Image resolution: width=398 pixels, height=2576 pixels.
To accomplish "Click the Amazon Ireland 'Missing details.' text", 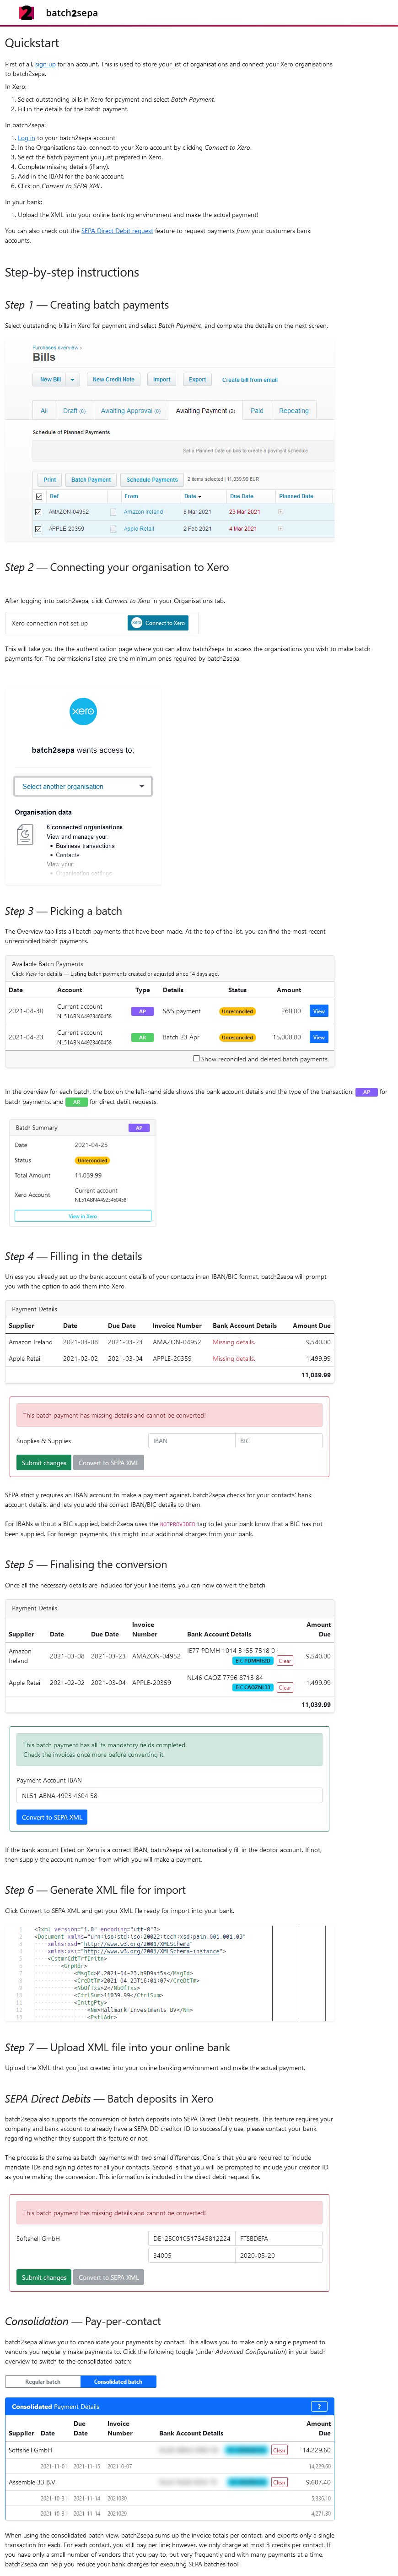I will [x=234, y=1342].
